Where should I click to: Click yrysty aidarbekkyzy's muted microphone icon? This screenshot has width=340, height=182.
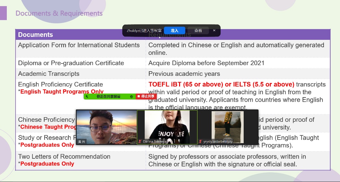coord(200,142)
